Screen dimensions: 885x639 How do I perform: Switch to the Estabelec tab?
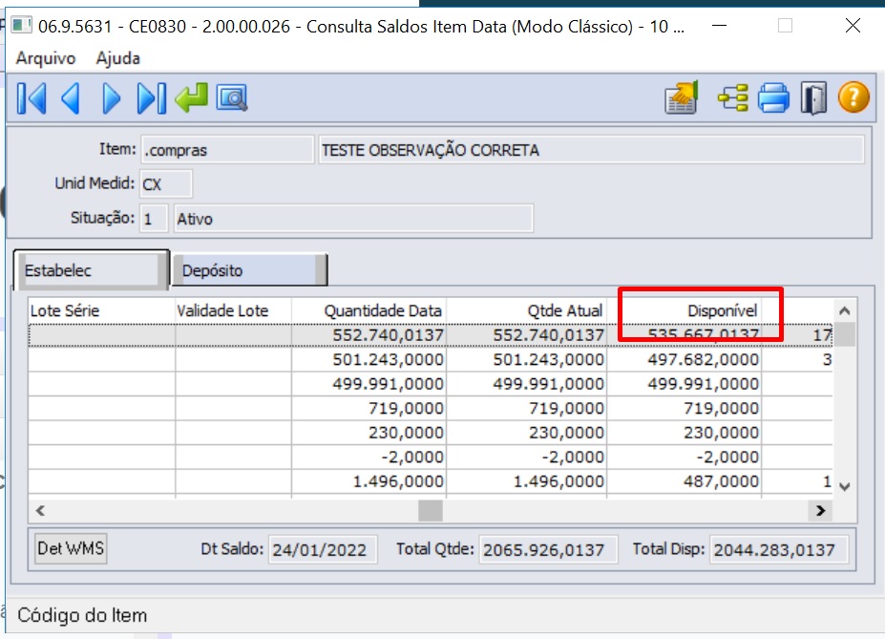(x=91, y=270)
